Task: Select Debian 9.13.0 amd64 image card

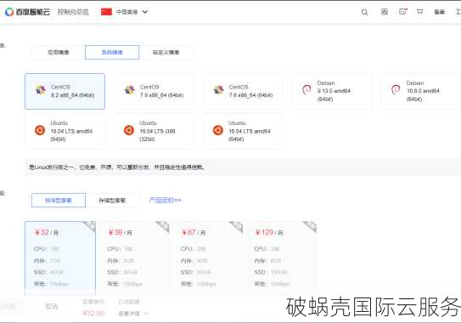Action: 332,91
